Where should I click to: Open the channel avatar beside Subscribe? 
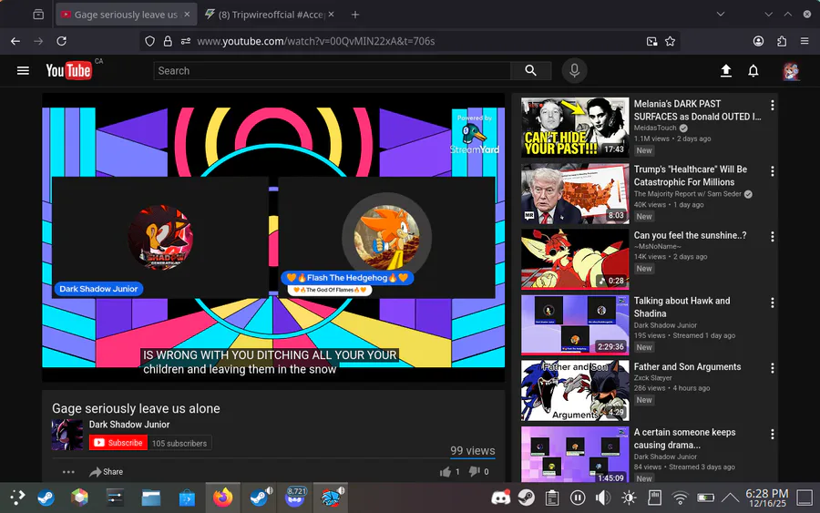point(67,435)
